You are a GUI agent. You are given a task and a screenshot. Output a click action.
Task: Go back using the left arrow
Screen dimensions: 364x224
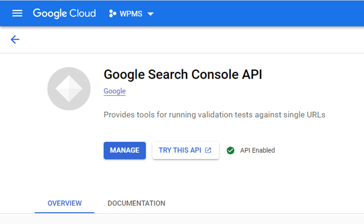click(x=15, y=39)
